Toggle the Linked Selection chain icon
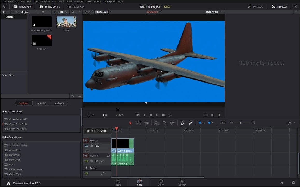The width and height of the screenshot is (300, 187). coord(190,123)
